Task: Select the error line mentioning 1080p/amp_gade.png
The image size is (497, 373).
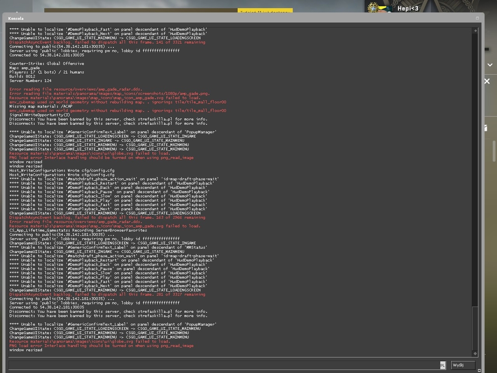Action: click(109, 93)
